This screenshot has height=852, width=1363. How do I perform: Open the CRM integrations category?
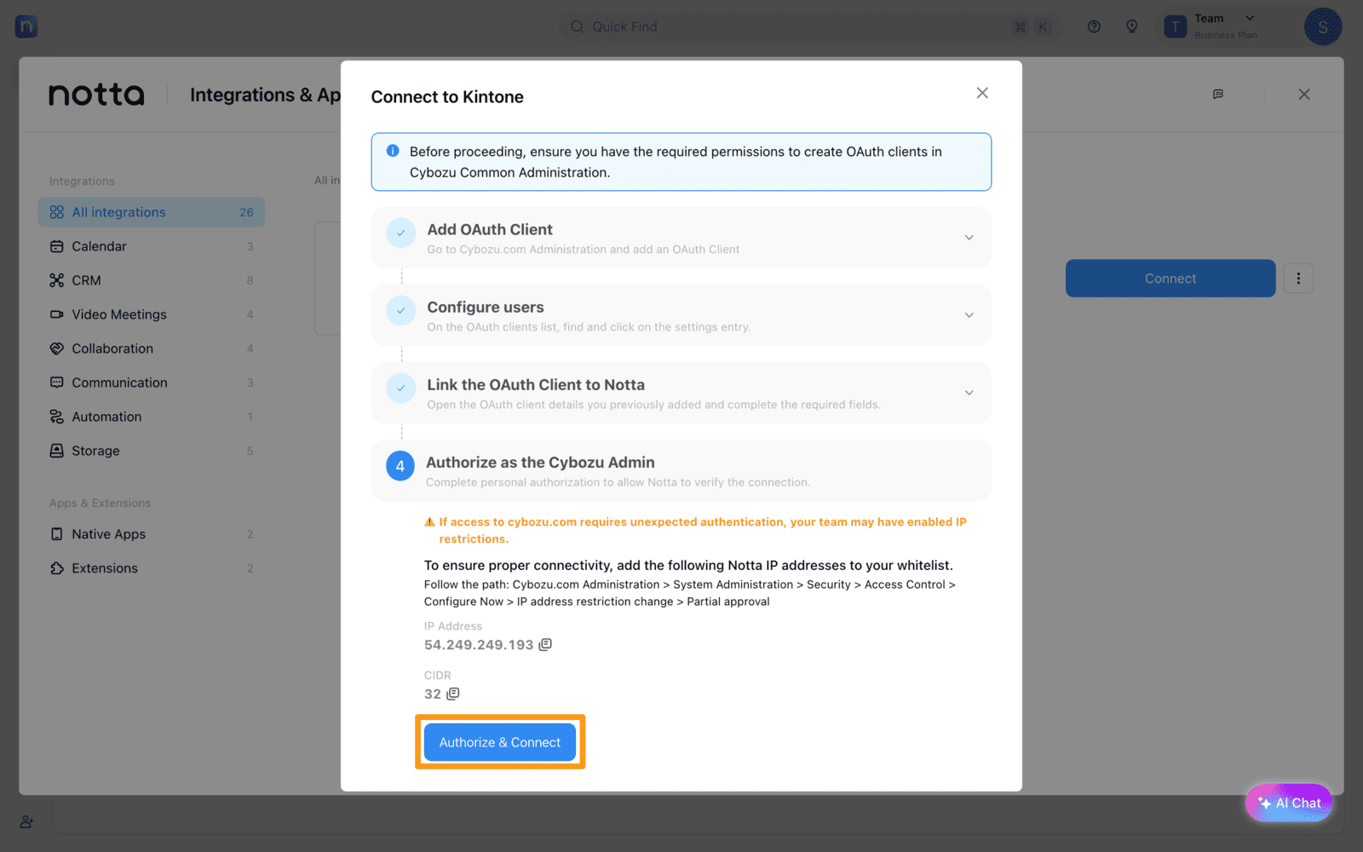[152, 280]
